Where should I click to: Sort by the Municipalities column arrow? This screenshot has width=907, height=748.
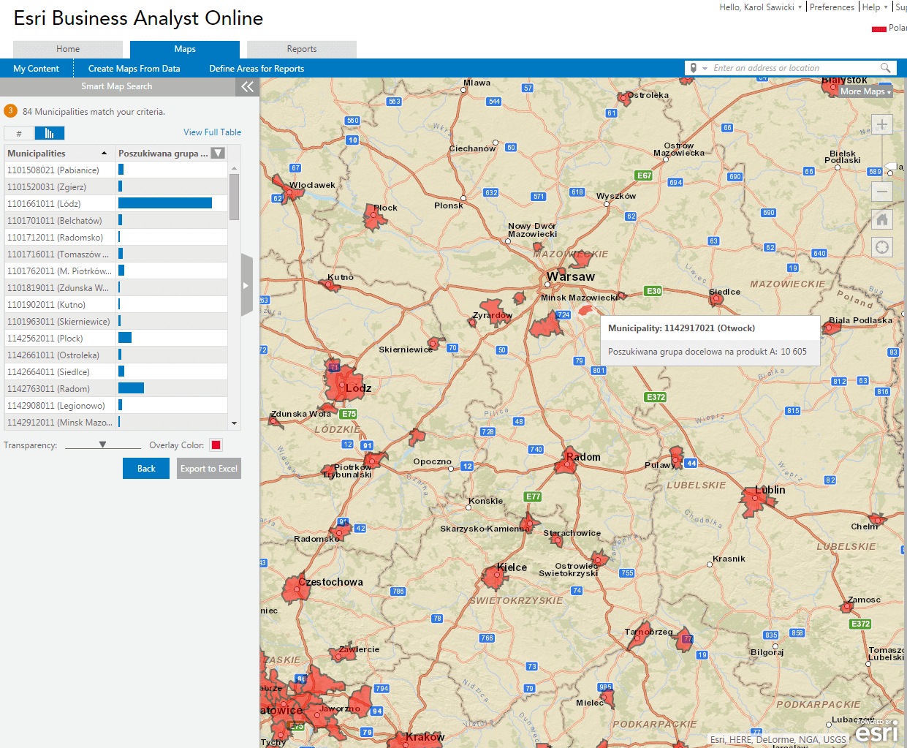point(104,154)
